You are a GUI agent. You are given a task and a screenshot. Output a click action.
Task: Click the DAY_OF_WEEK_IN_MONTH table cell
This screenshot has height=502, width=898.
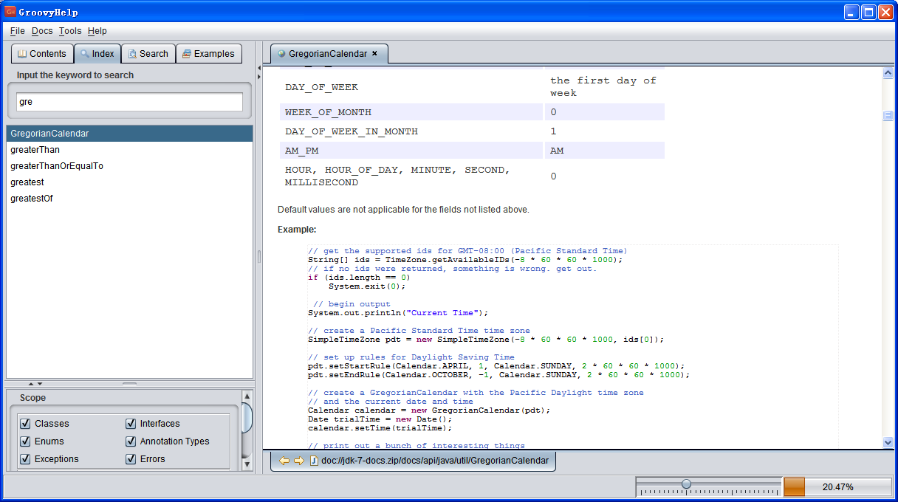click(x=411, y=131)
